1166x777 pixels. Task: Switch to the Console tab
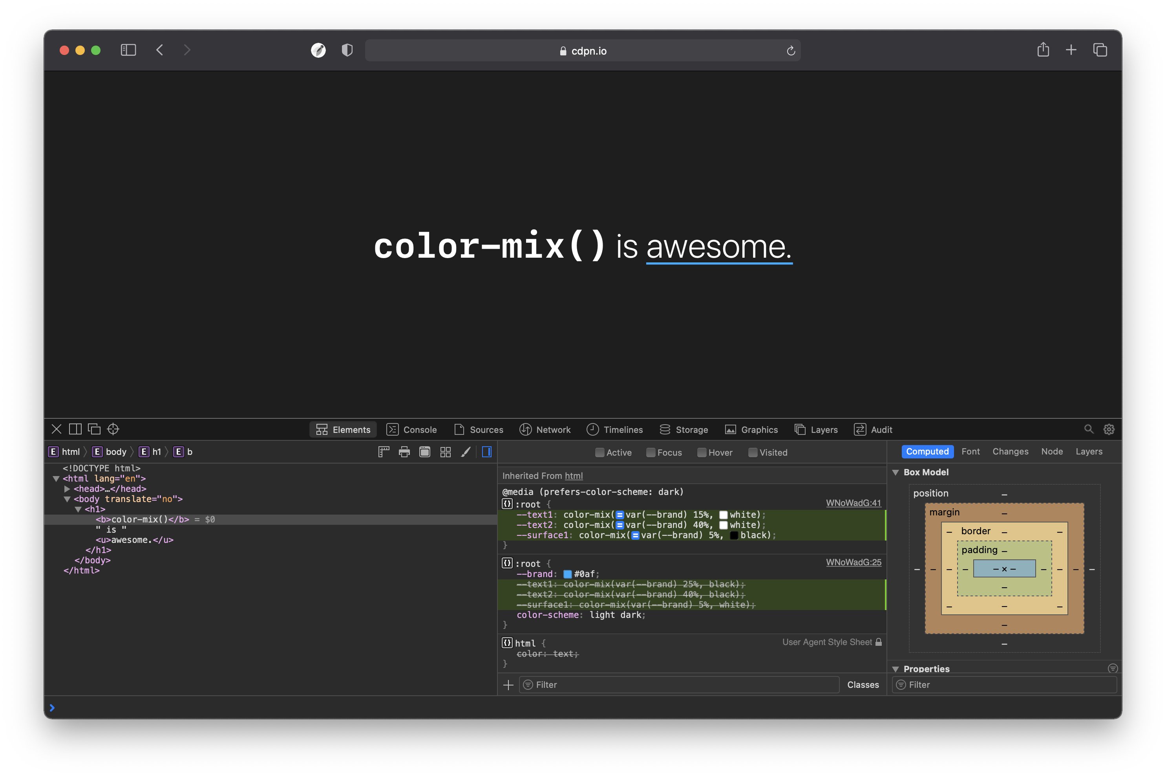coord(411,430)
